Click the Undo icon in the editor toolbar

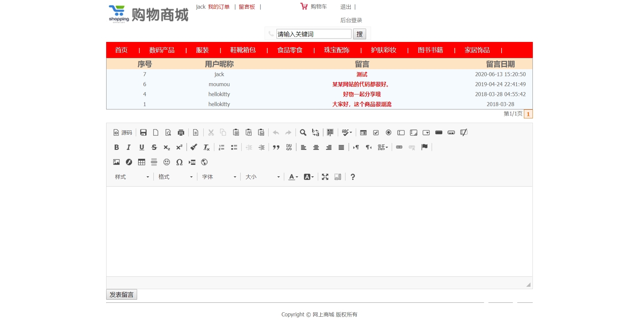click(x=276, y=132)
